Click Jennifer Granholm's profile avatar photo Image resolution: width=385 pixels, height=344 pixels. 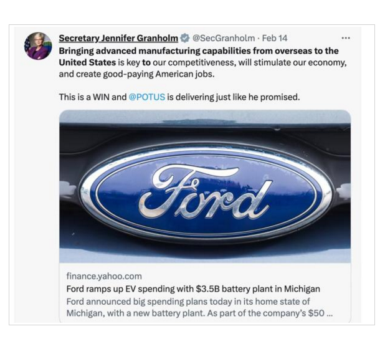click(39, 46)
